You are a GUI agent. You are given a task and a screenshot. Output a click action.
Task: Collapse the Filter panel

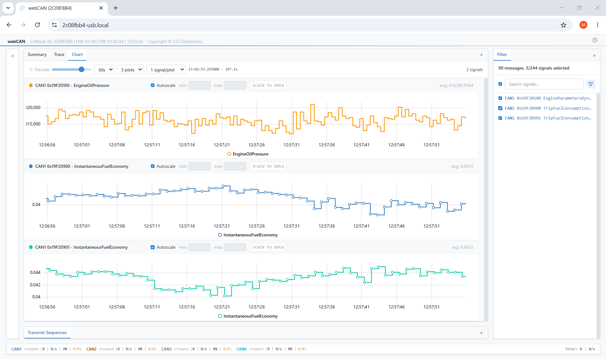pos(594,56)
